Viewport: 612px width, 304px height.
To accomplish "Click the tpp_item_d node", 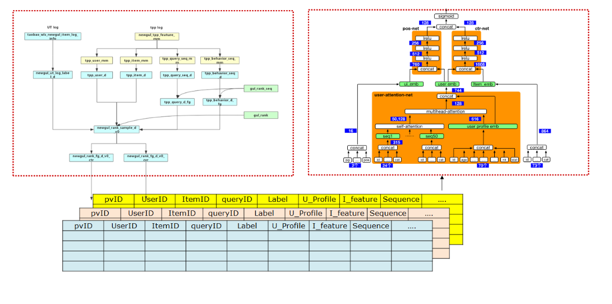I will point(135,74).
